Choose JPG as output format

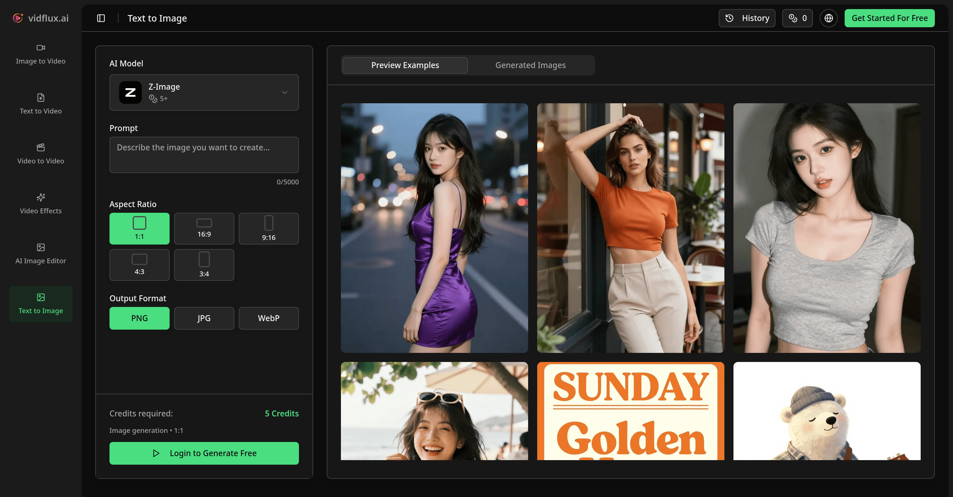(x=204, y=318)
